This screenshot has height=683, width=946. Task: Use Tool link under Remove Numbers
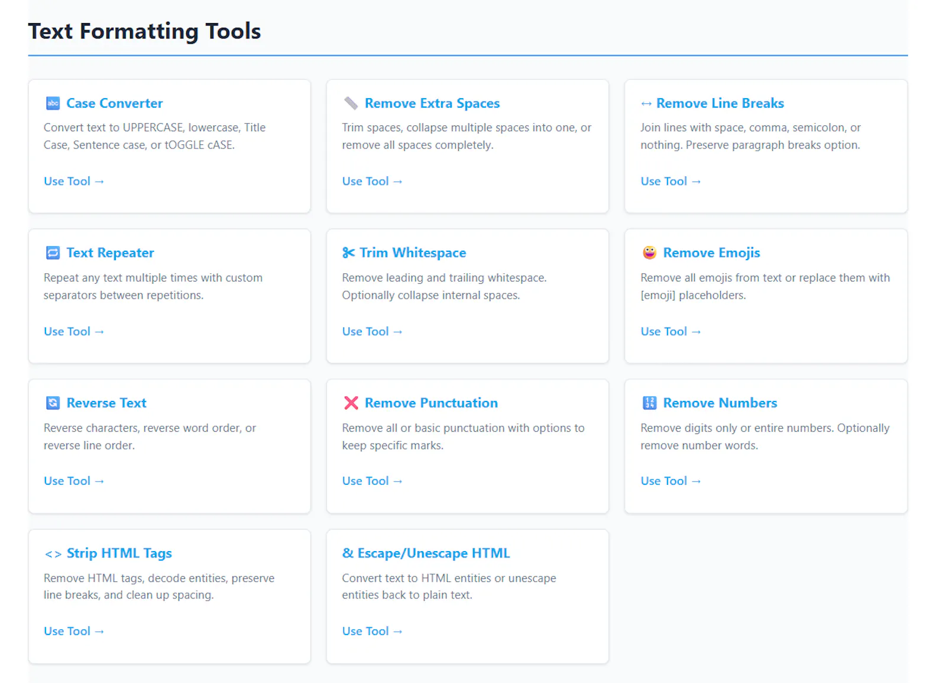(x=670, y=481)
